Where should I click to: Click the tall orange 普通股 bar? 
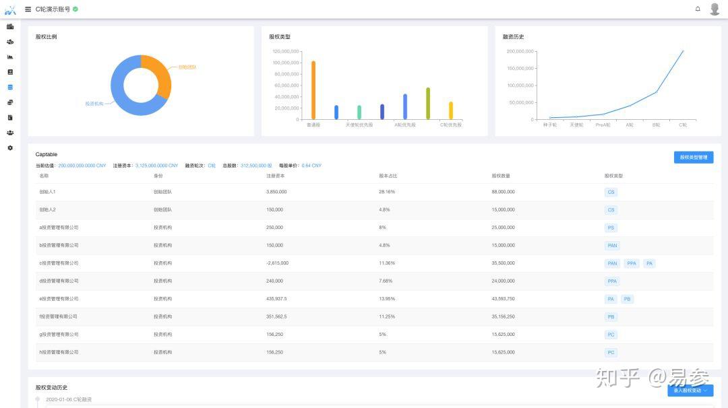pyautogui.click(x=313, y=90)
